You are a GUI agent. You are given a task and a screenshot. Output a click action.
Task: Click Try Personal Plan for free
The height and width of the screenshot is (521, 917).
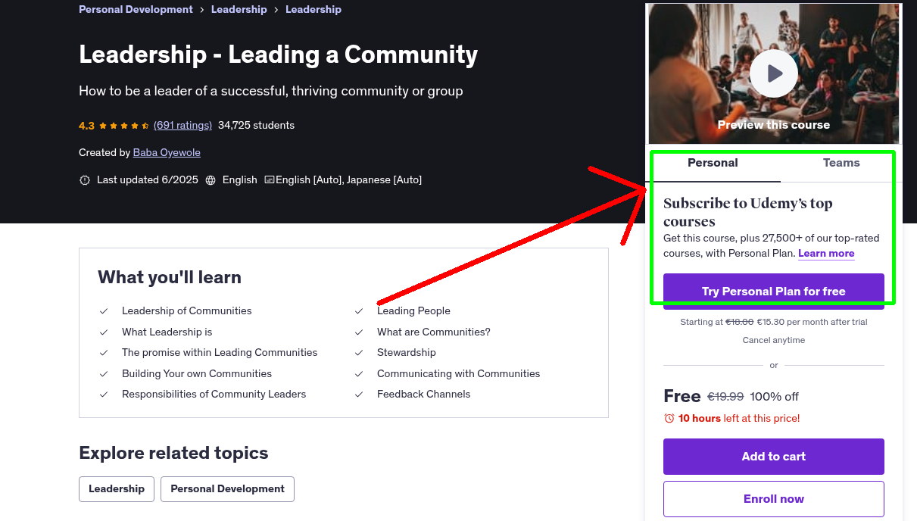click(x=774, y=292)
